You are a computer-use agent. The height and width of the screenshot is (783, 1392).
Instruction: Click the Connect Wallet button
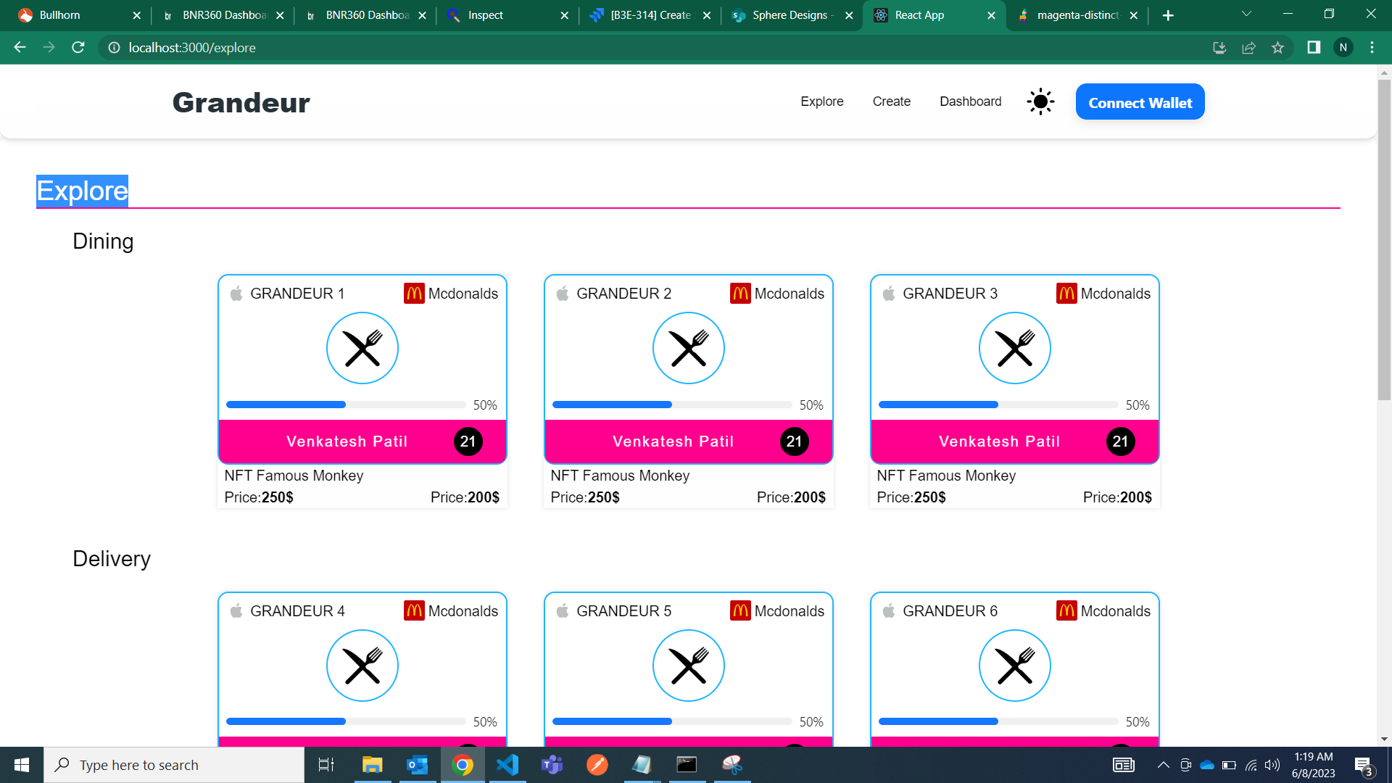tap(1140, 102)
